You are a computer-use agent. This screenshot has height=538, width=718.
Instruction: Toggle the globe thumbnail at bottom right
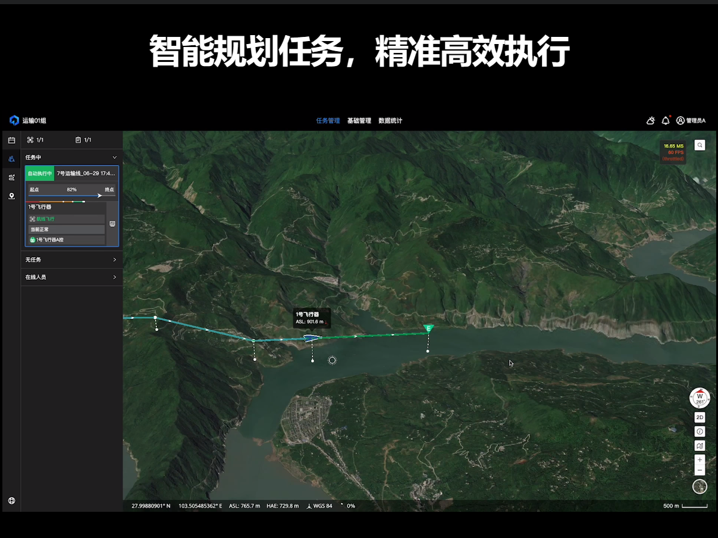click(700, 487)
